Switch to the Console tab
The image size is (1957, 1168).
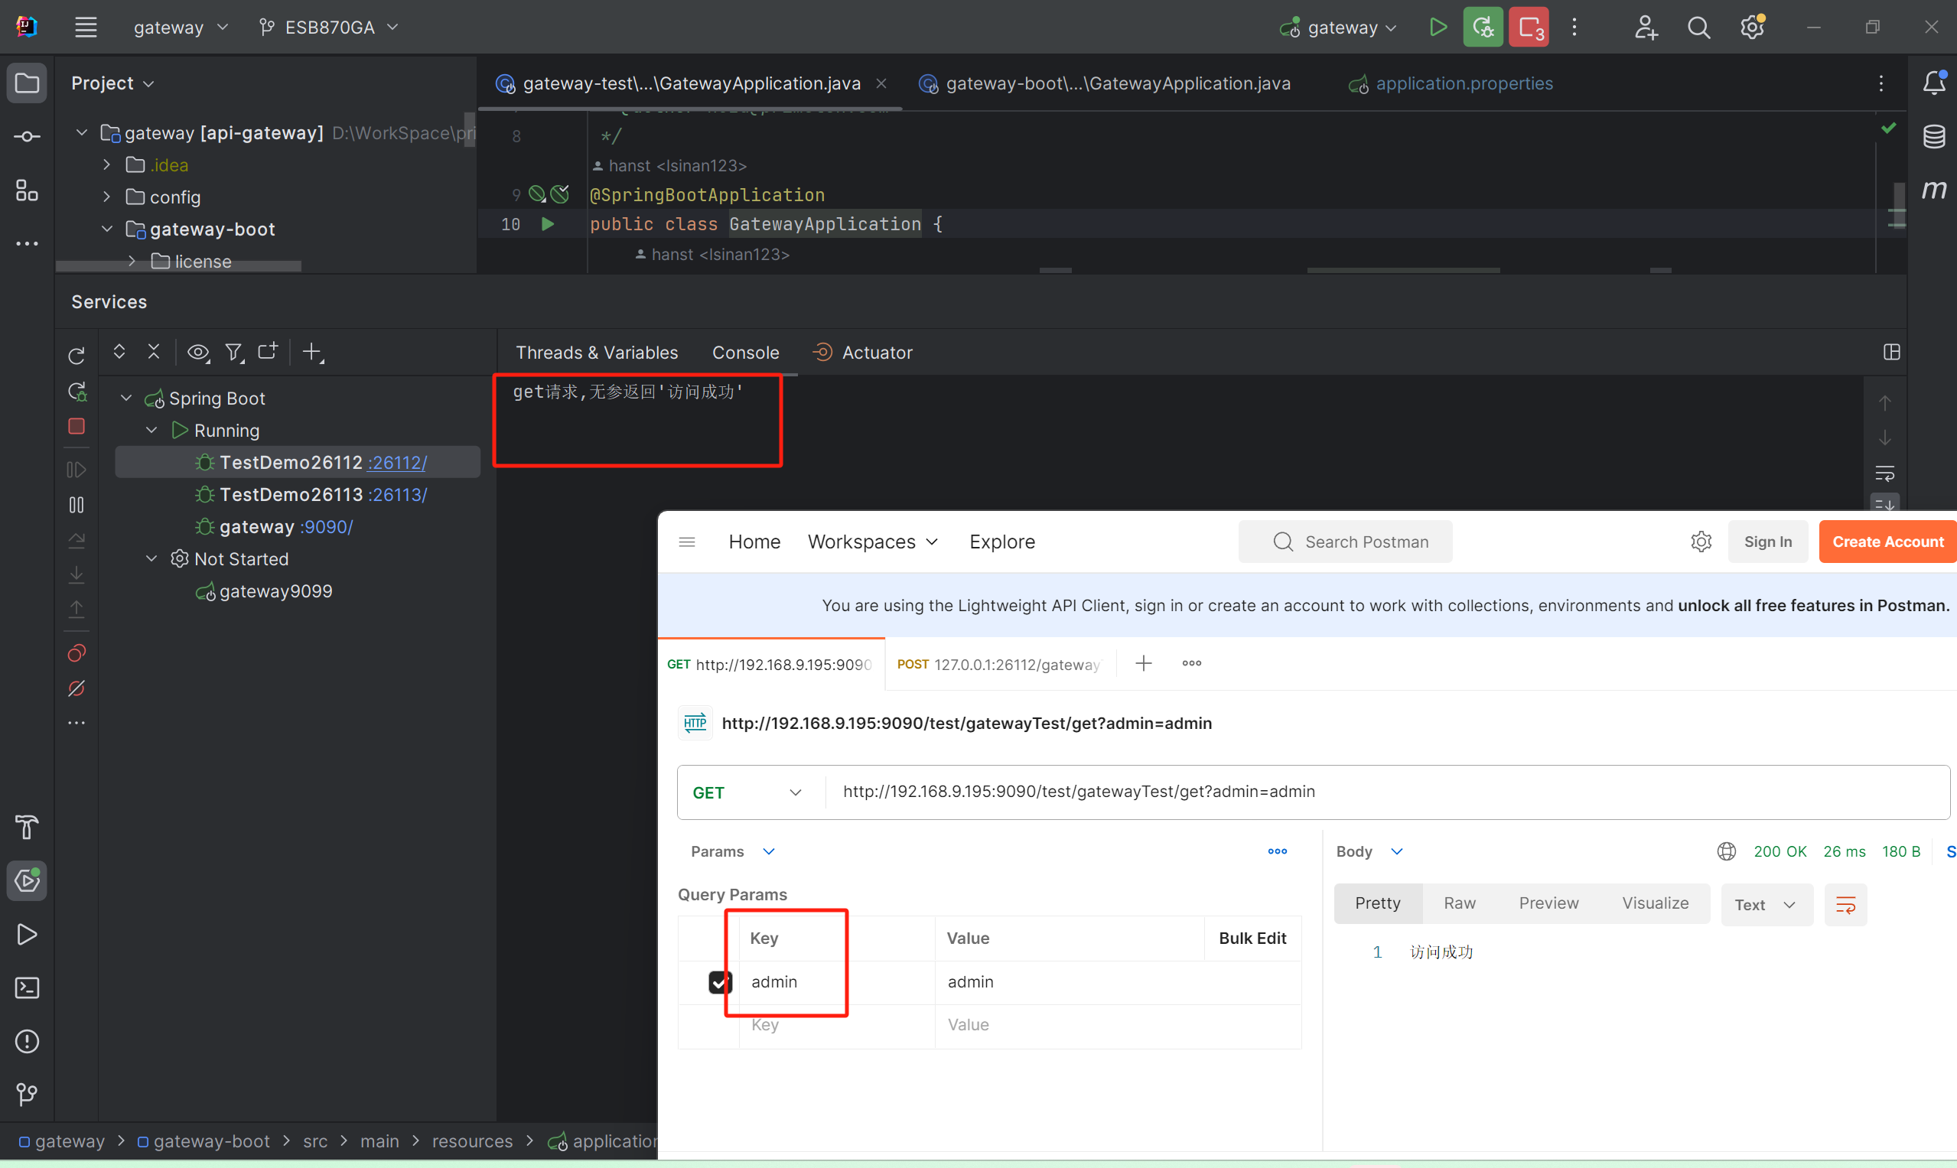744,353
